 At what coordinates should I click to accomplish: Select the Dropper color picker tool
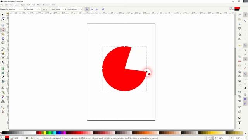(x=3, y=77)
